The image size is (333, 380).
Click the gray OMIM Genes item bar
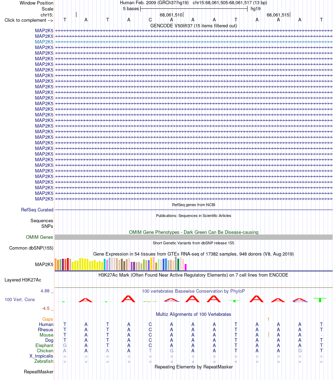click(193, 237)
